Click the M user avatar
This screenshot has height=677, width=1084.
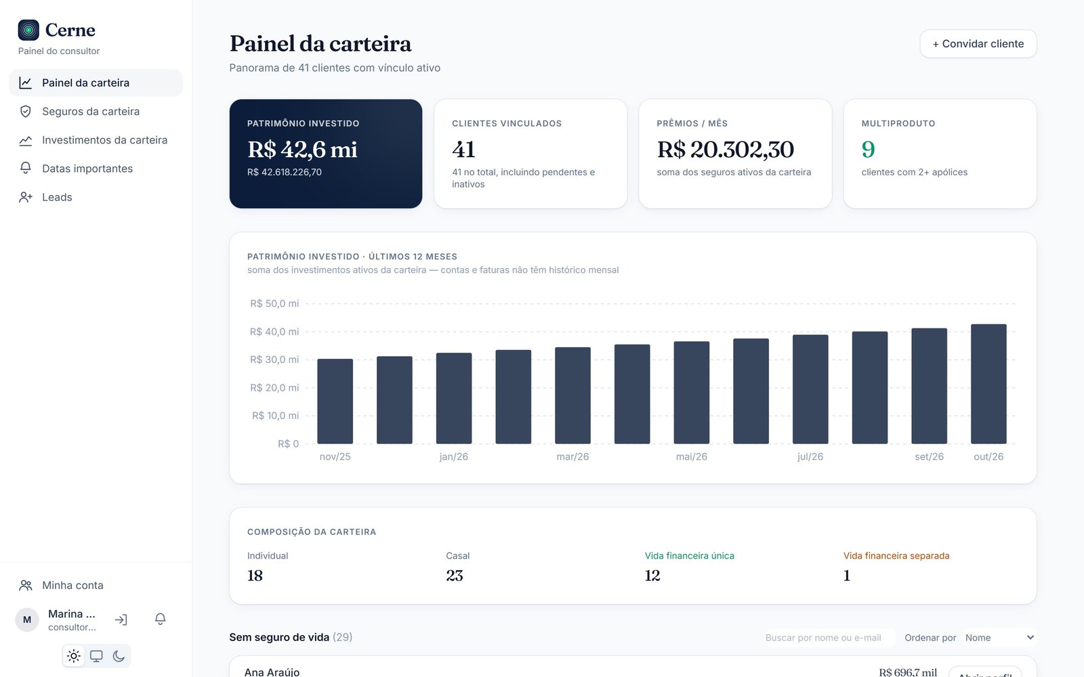[27, 619]
